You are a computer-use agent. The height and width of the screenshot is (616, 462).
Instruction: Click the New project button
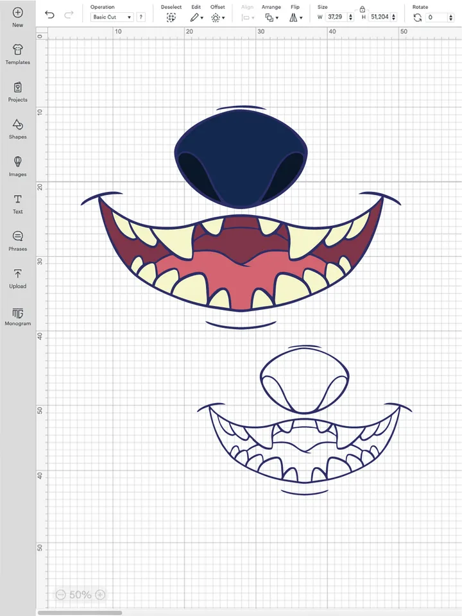click(18, 16)
